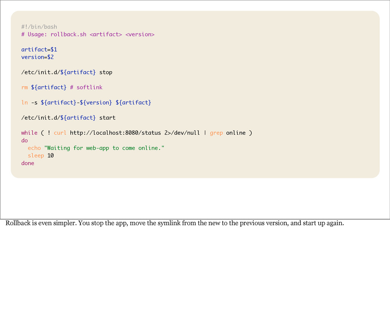Select the '# Usage: rollback.sh <artifact> <version>' comment
Screen dimensions: 390x328
(x=88, y=34)
